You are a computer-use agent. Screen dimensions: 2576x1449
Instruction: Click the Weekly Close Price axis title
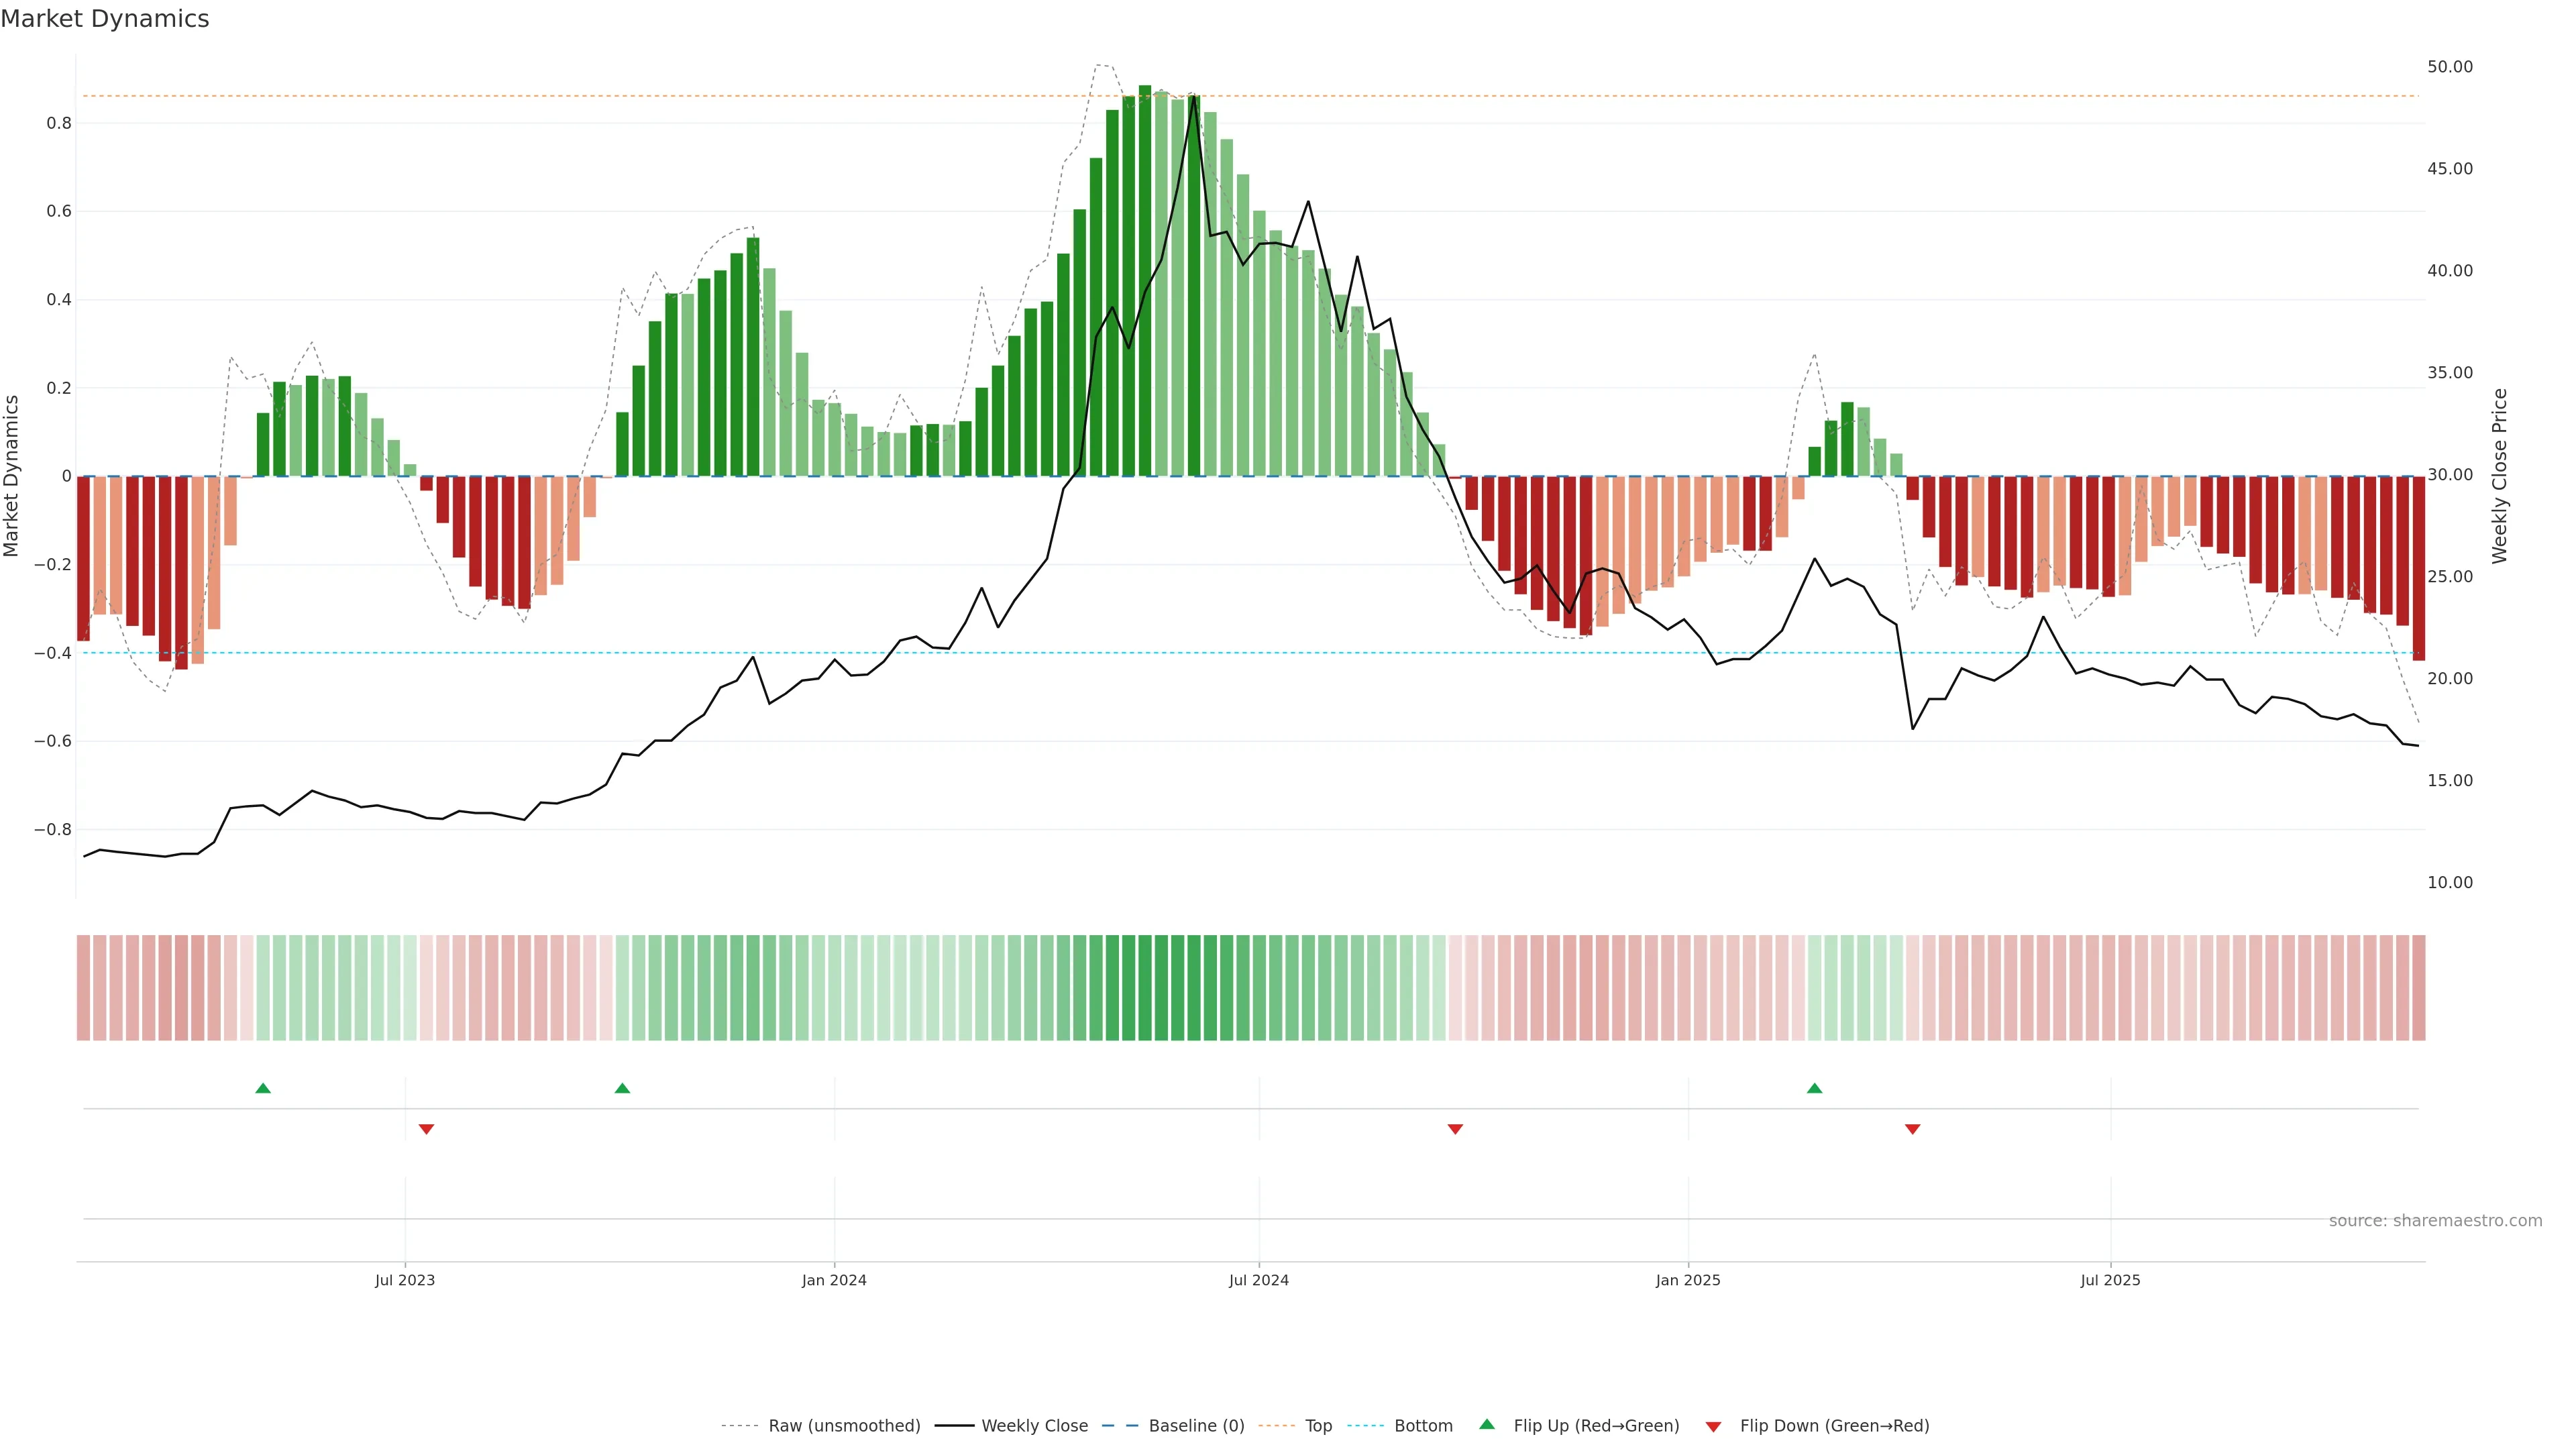tap(2499, 476)
